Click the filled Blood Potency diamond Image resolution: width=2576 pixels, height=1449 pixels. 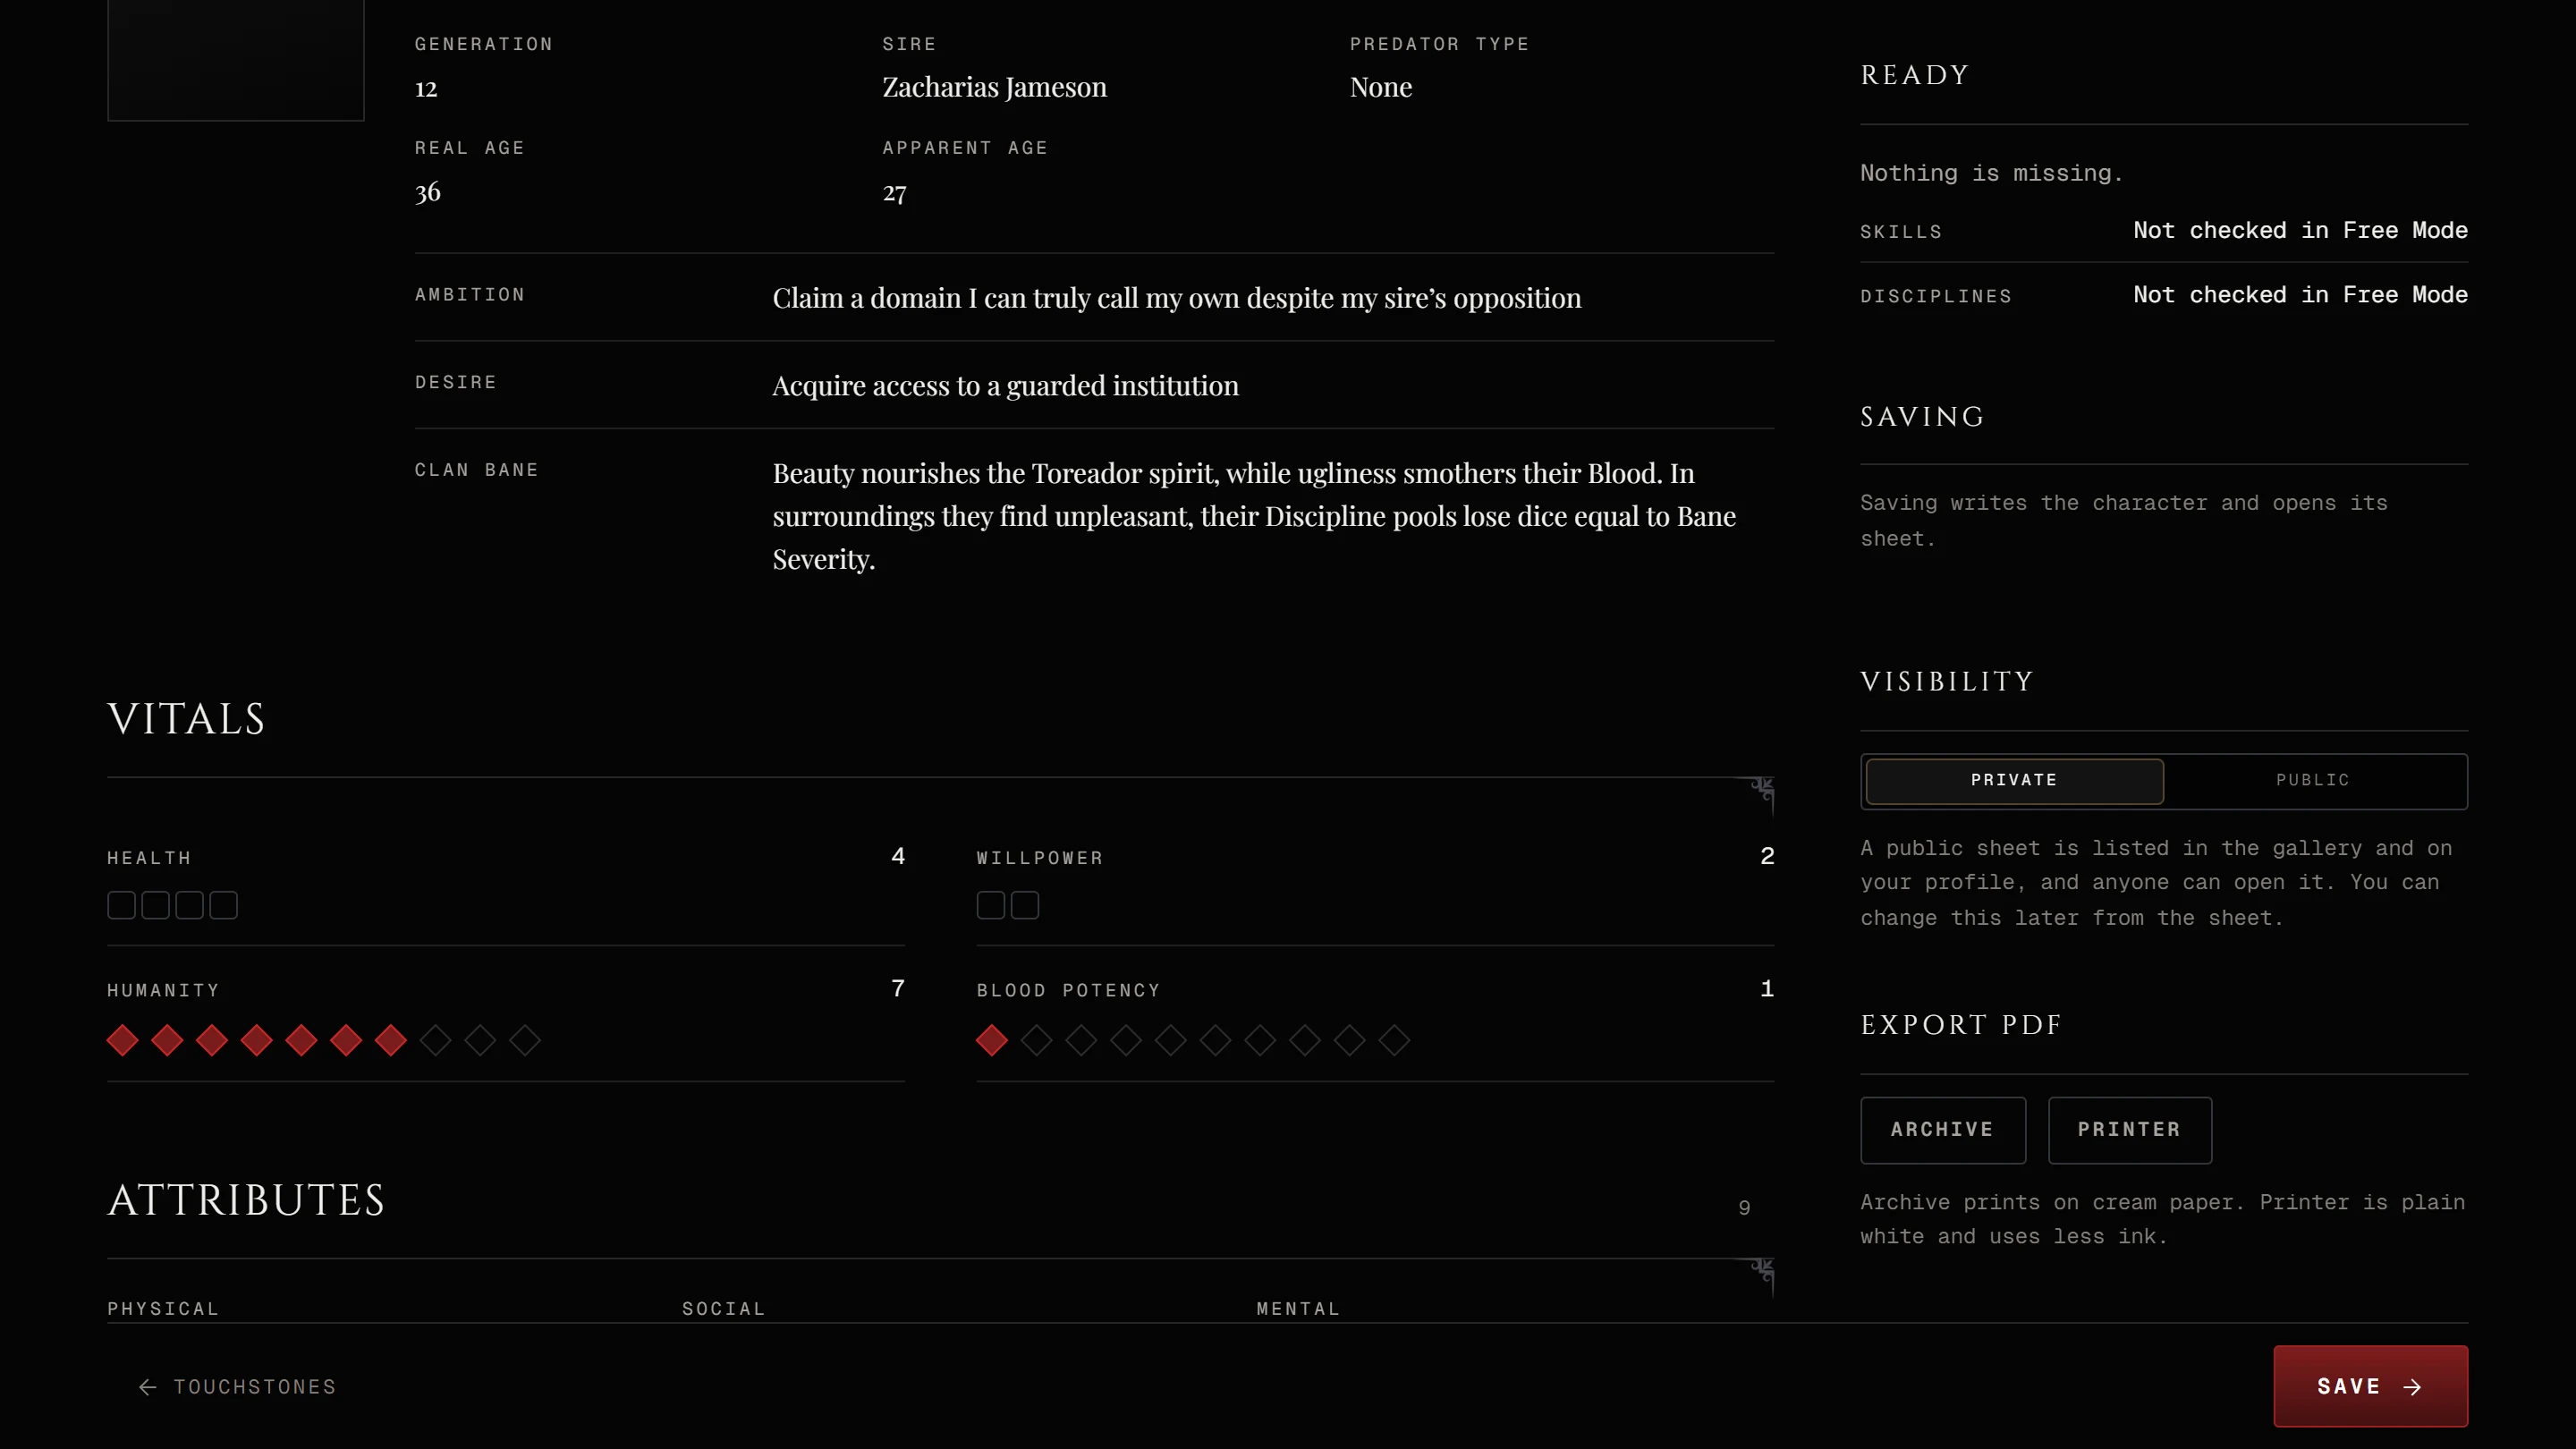point(992,1040)
